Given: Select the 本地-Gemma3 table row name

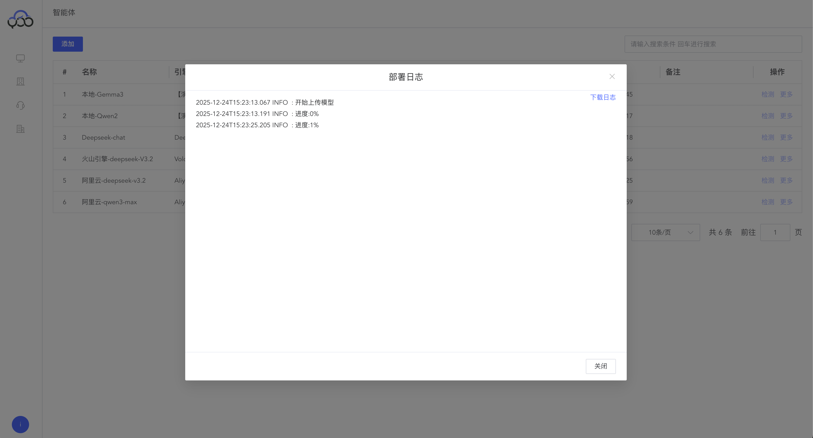Looking at the screenshot, I should (x=102, y=94).
